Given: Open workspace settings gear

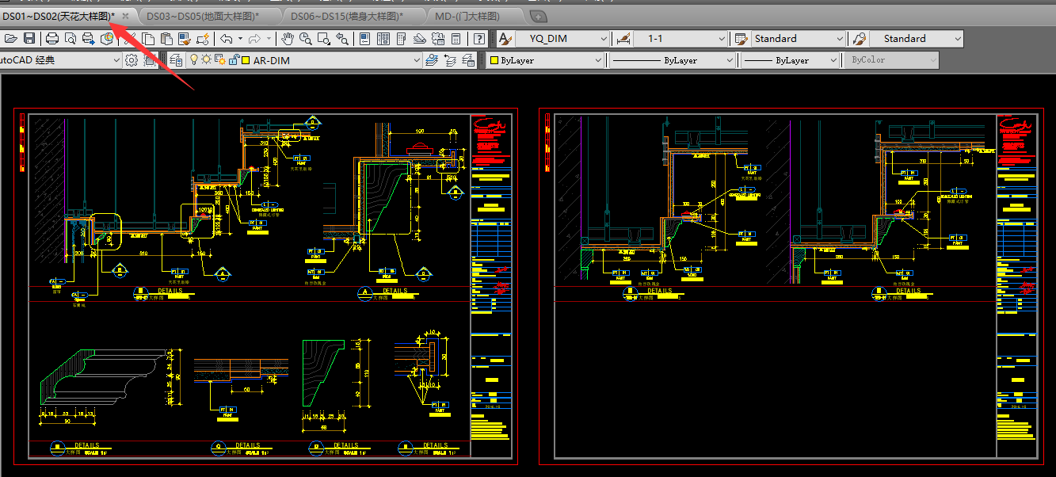Looking at the screenshot, I should coord(132,60).
